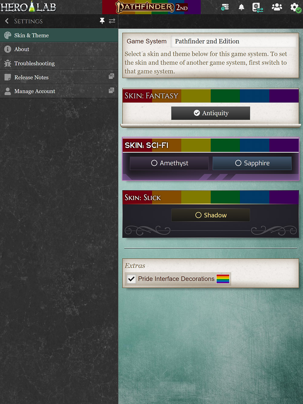Select the Antiquity theme
Screen dimensions: 303x404
[211, 113]
